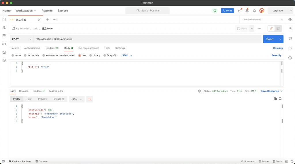Image resolution: width=295 pixels, height=164 pixels.
Task: Open the user avatar menu
Action: point(262,11)
